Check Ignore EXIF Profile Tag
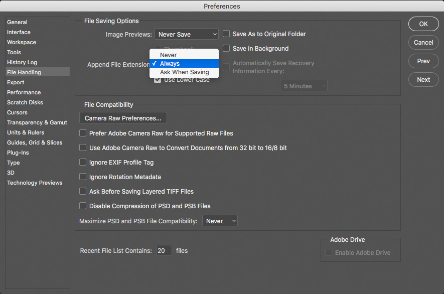Image resolution: width=444 pixels, height=294 pixels. 82,162
